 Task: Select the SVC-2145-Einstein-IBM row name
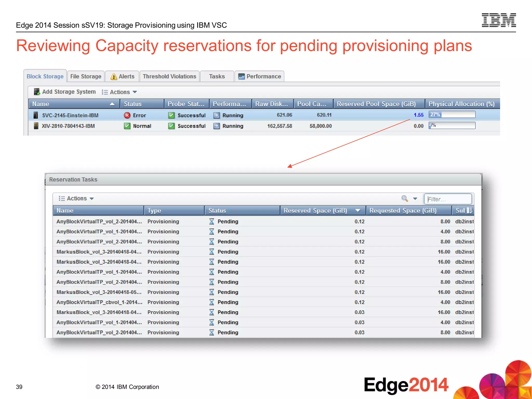coord(70,115)
